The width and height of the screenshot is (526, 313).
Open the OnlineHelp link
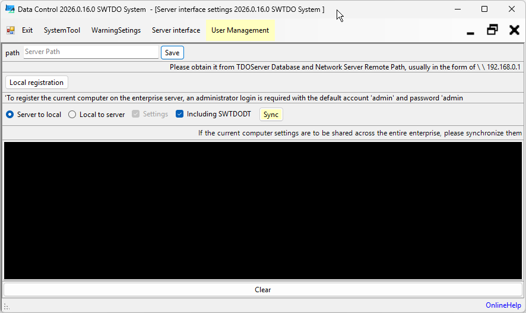pyautogui.click(x=503, y=305)
